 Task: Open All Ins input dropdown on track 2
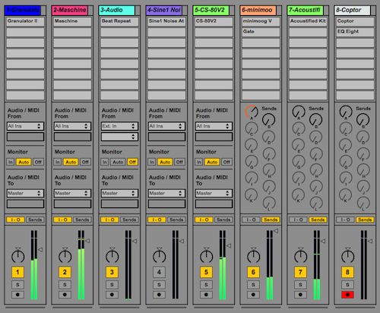pyautogui.click(x=72, y=126)
